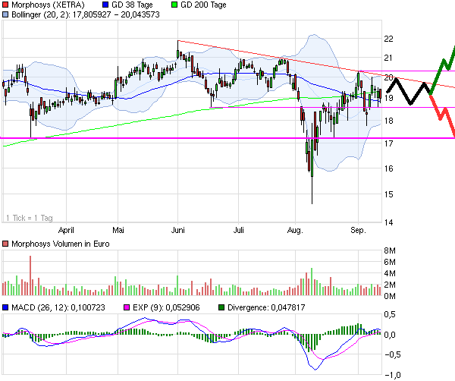Click the Morphosys Volumen legend swatch

[x=5, y=244]
